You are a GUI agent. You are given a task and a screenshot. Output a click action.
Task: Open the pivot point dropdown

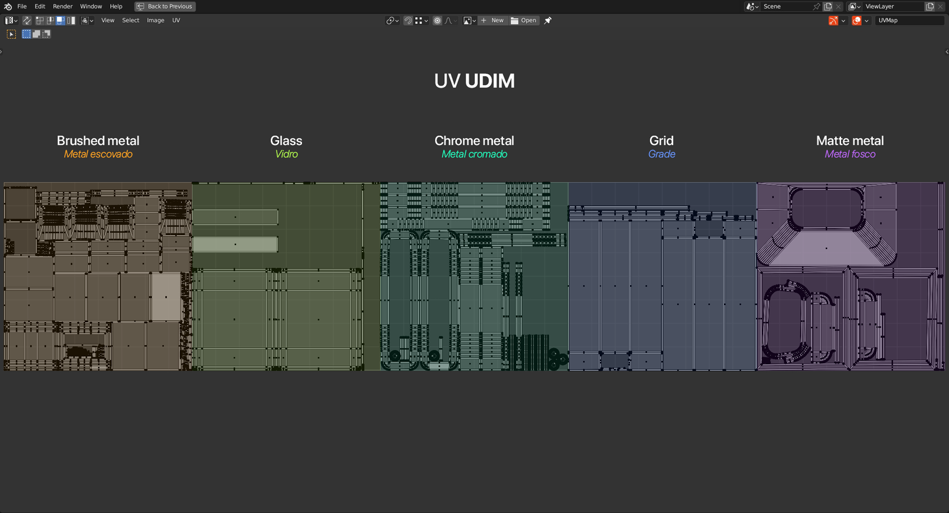click(x=392, y=20)
